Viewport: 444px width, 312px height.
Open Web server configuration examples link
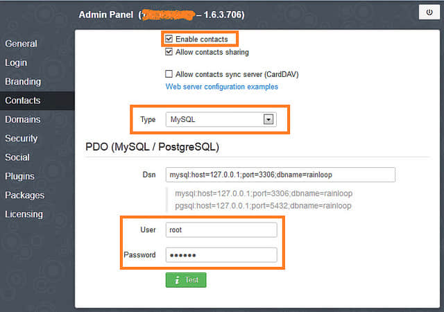(221, 87)
